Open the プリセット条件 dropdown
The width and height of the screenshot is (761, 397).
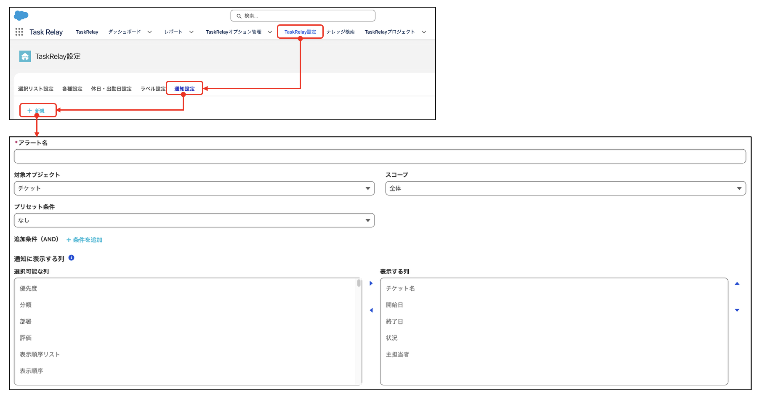(194, 220)
